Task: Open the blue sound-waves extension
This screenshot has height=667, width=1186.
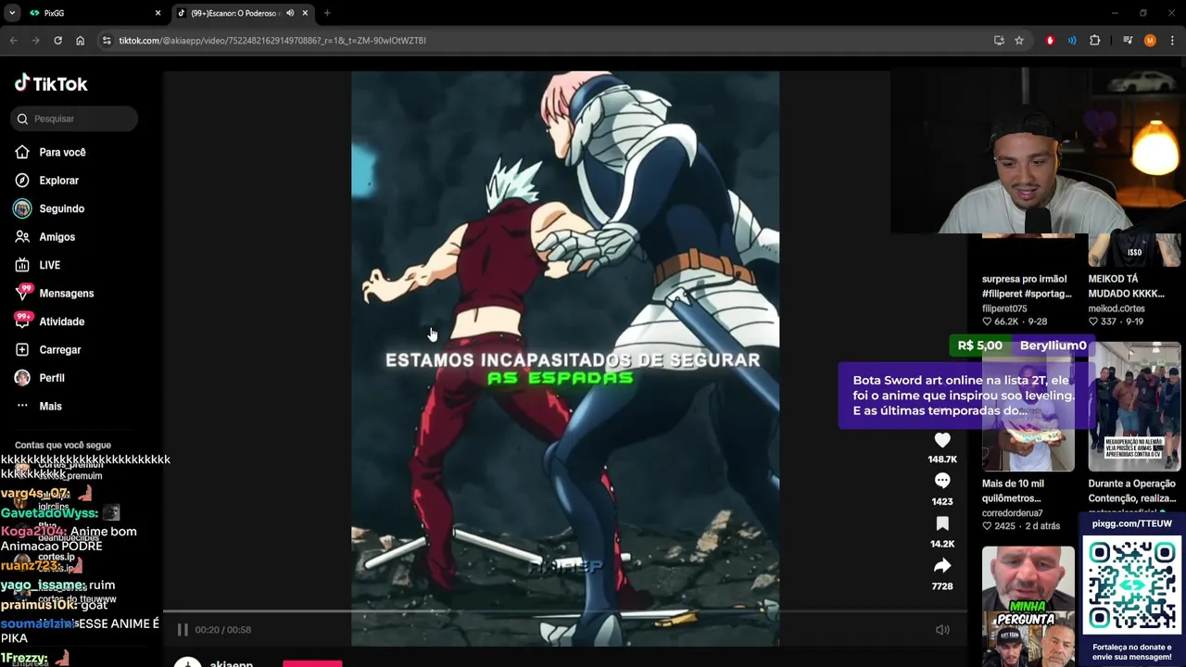Action: click(x=1072, y=41)
